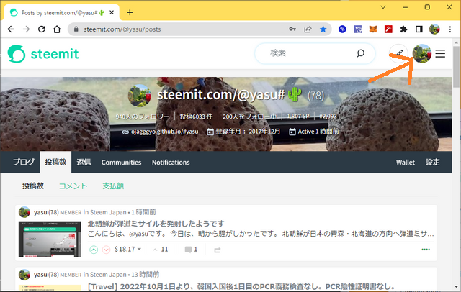Open a new browser tab
This screenshot has height=292, width=461.
[130, 12]
